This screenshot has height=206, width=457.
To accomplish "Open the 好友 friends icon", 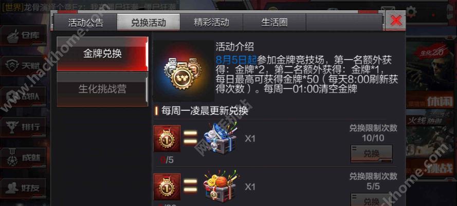I will point(23,188).
